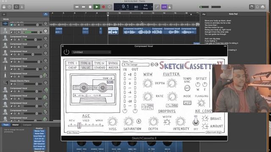Click the OUT level trim knob
This screenshot has width=271, height=152.
tap(135, 111)
